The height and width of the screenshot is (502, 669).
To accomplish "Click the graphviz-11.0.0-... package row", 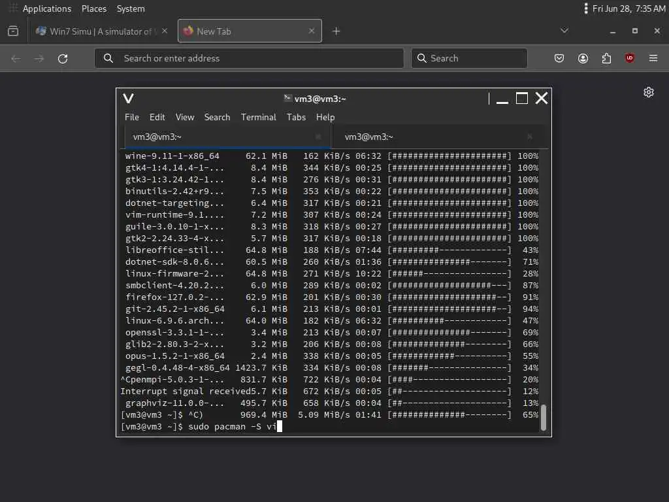I will (331, 403).
